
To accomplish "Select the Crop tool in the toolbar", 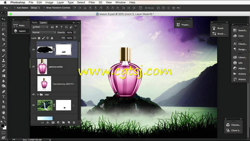I will coord(3,39).
